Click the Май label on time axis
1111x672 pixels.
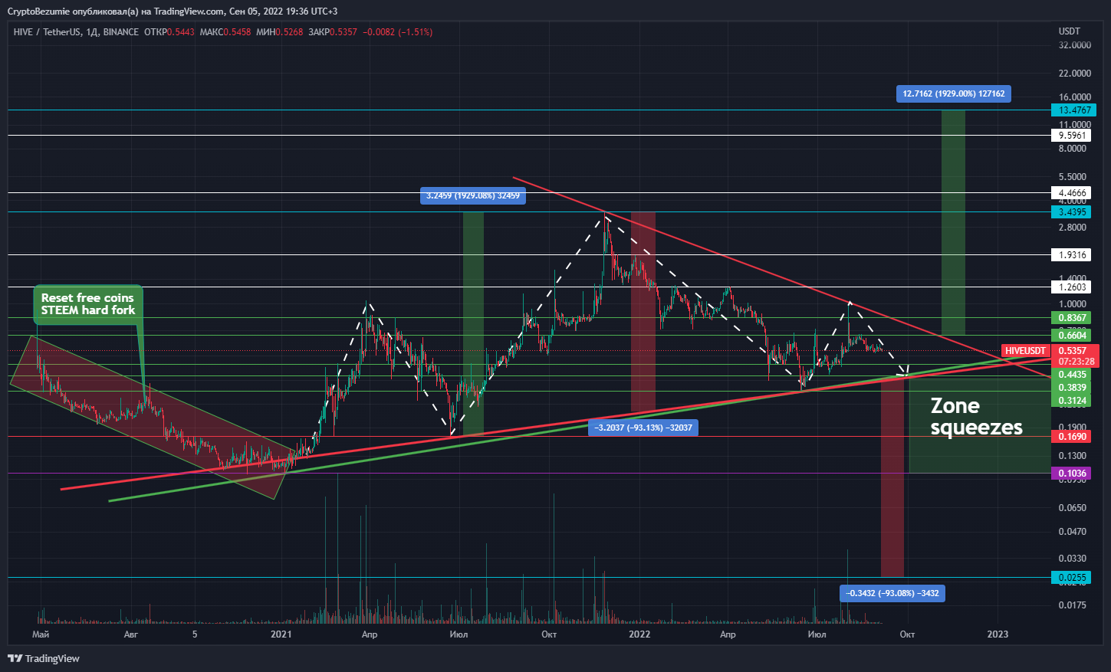41,634
